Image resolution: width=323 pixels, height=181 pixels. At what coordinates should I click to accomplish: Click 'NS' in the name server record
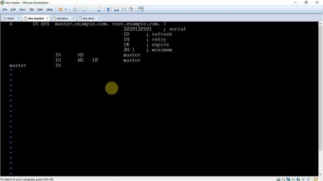81,55
